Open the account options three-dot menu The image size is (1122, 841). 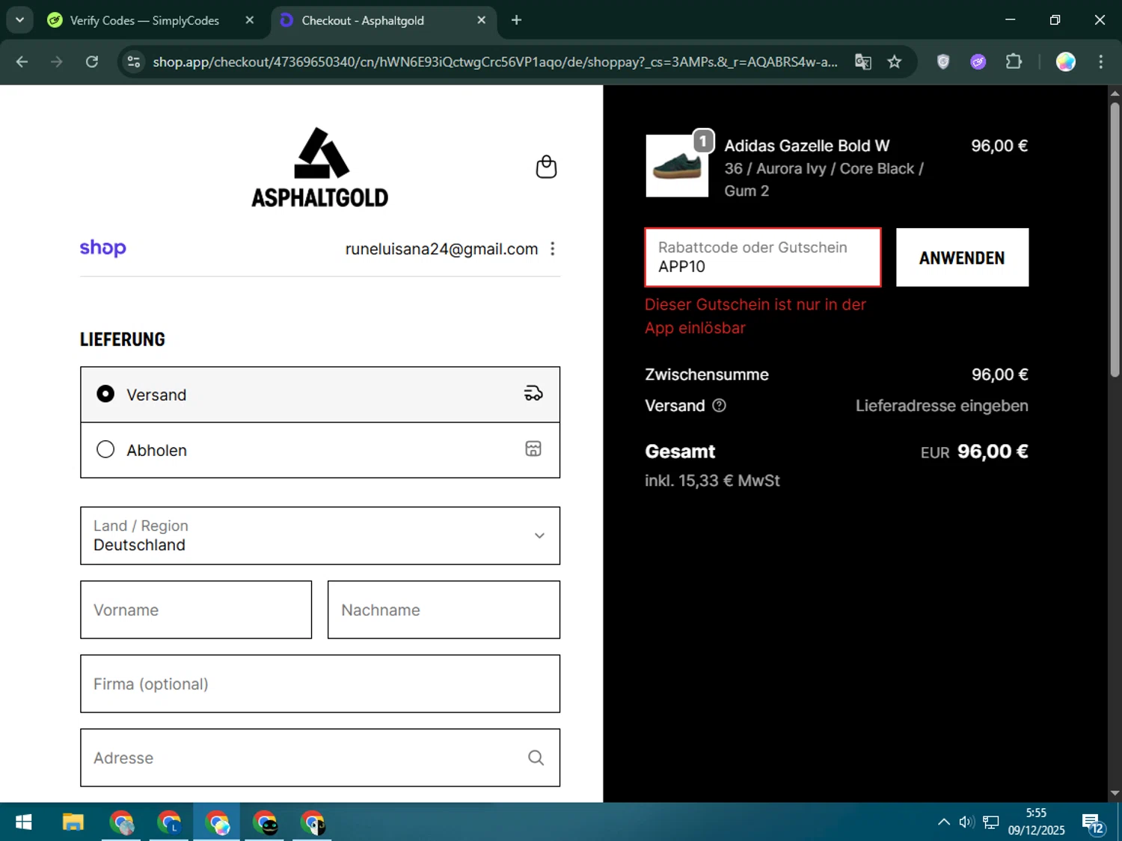553,249
